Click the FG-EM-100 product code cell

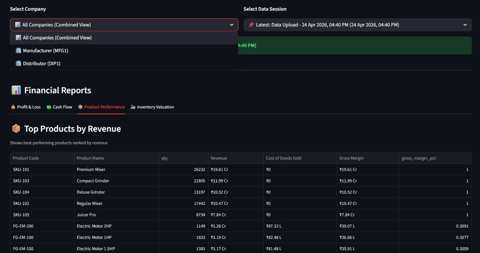42,237
